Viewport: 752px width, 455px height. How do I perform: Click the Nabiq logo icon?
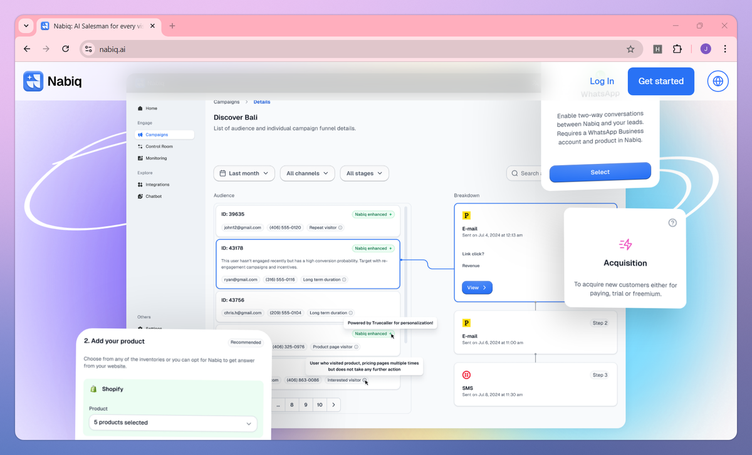point(33,81)
